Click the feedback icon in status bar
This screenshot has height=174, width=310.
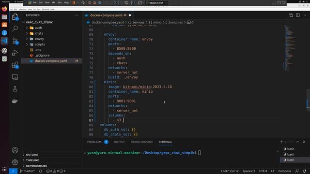pos(297,171)
